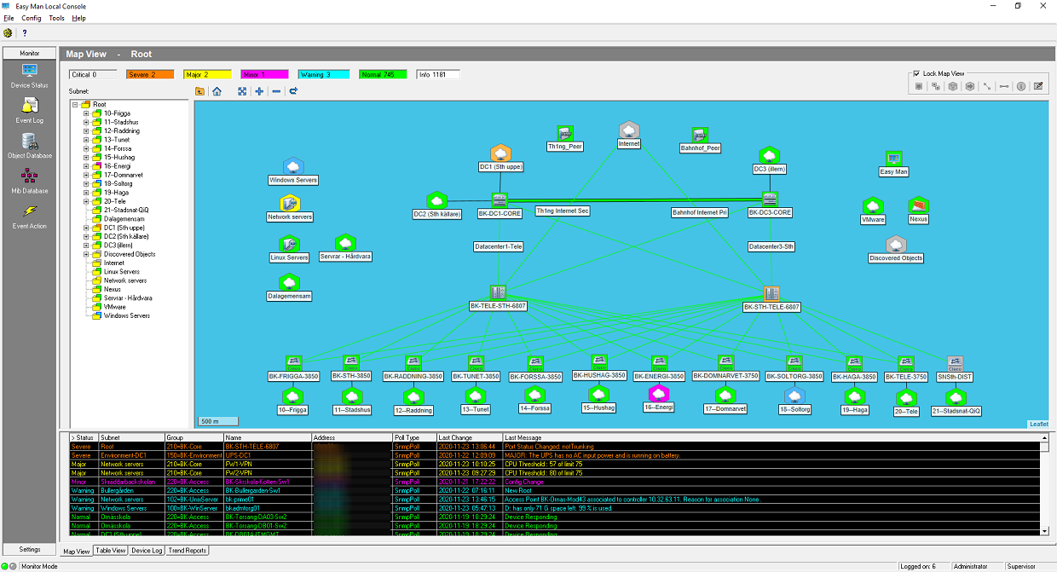Expand the 16-Energi subnet

point(86,166)
